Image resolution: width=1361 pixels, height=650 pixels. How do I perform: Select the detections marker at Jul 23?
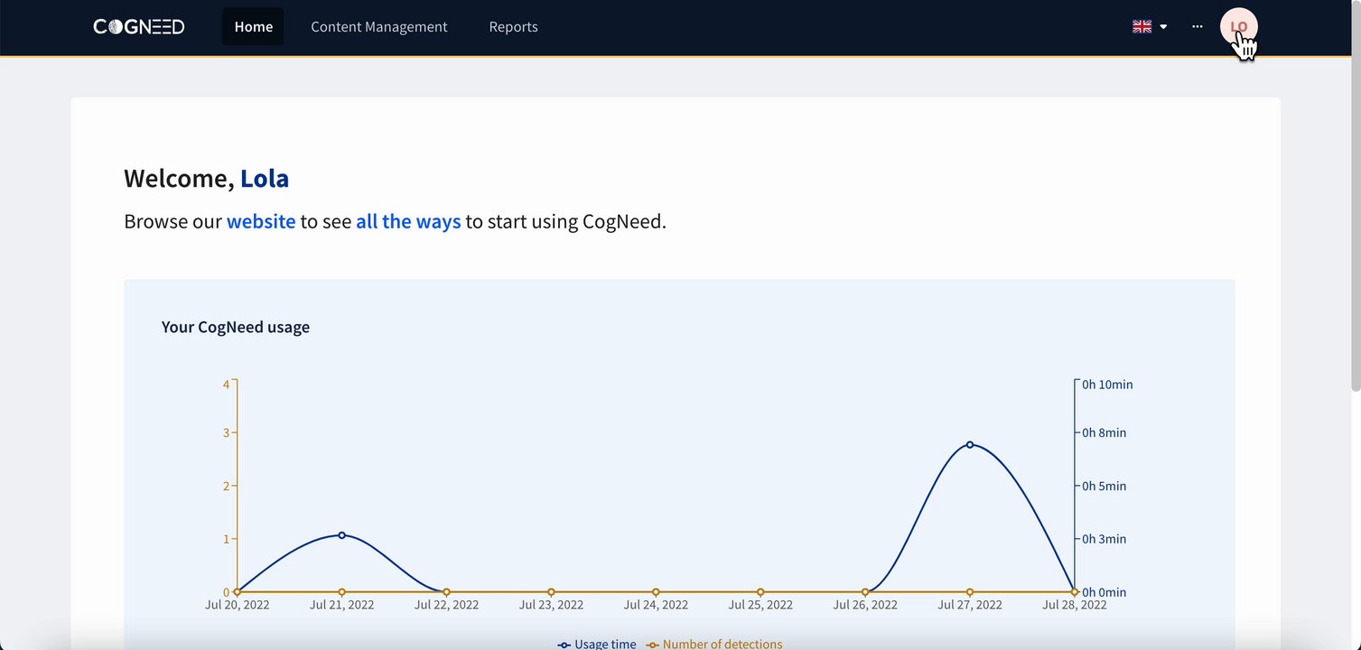551,592
